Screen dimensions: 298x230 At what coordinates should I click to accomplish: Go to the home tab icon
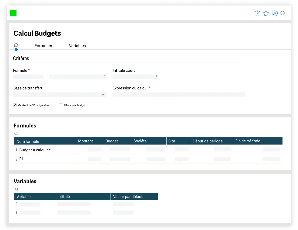tap(16, 45)
